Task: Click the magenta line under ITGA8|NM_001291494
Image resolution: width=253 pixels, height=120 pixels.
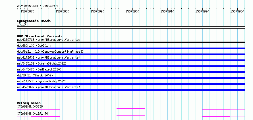Action: (x=131, y=116)
